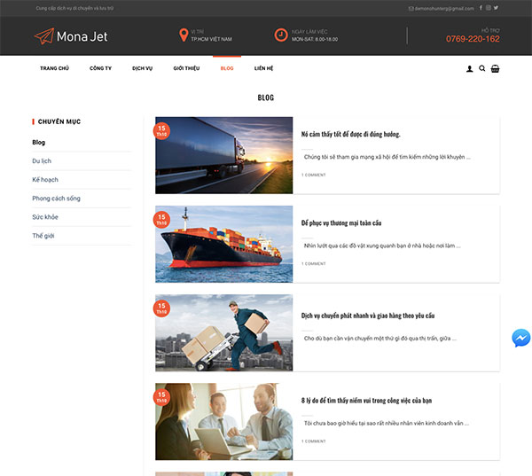Click the 'MON-SAT: 8.00-18.00' hours text

pos(315,39)
